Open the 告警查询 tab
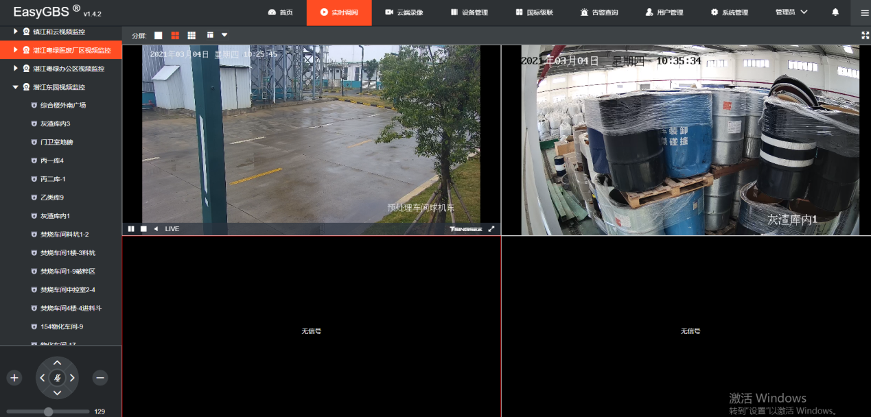 coord(599,12)
